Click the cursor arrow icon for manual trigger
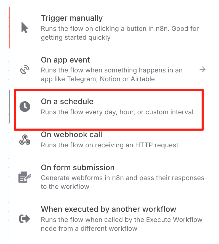This screenshot has height=244, width=219. tap(25, 28)
